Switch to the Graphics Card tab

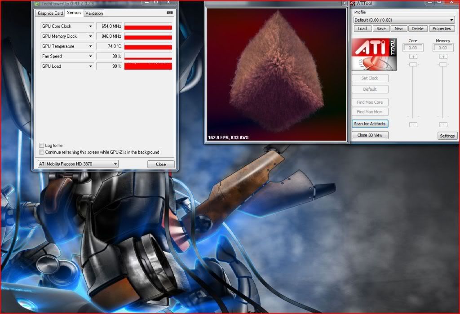pos(50,13)
